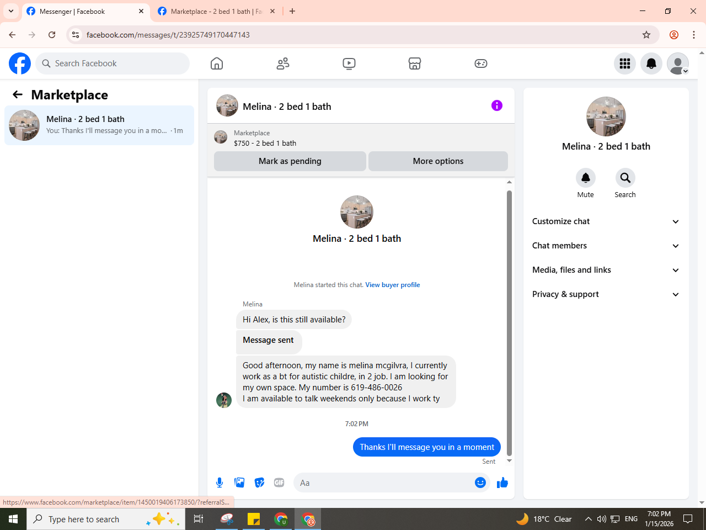Open volume control in system tray
Viewport: 706px width, 530px height.
coord(601,519)
